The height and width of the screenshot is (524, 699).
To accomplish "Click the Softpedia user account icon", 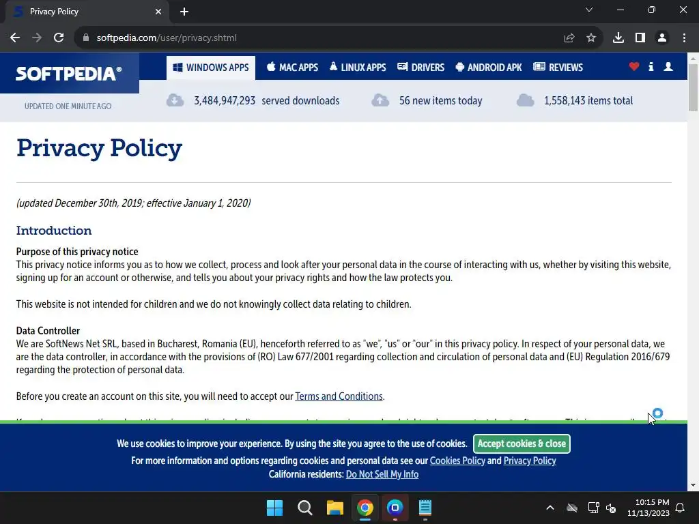I will click(668, 67).
